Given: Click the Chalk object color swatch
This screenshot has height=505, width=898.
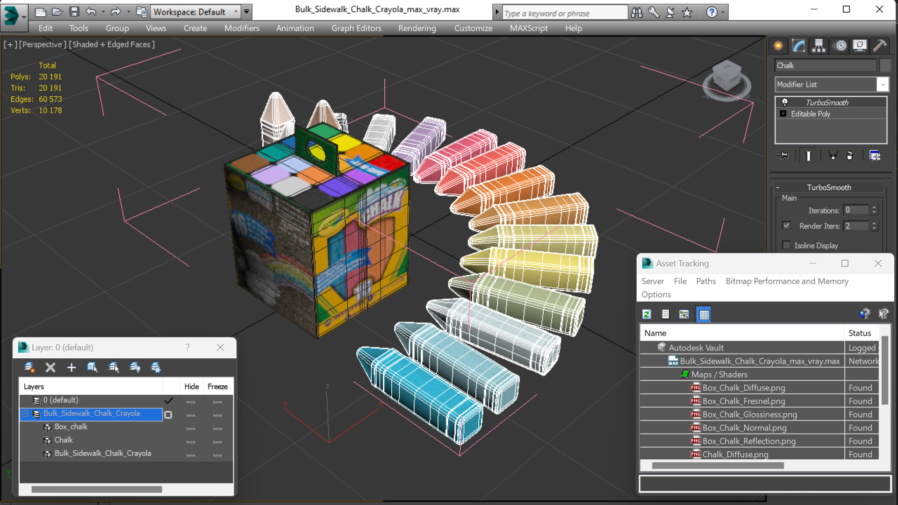Looking at the screenshot, I should pos(885,65).
